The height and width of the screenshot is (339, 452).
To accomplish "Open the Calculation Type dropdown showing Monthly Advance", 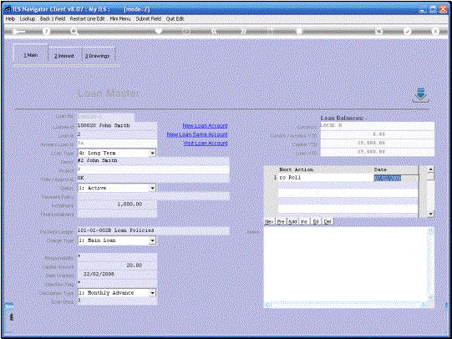I will click(153, 293).
